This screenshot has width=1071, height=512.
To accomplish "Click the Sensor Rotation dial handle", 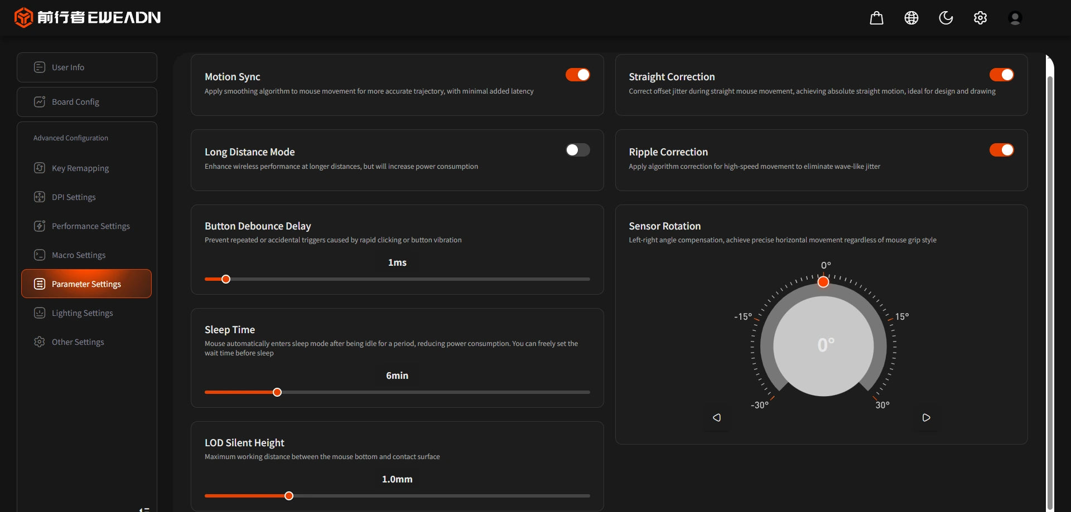I will (x=823, y=282).
